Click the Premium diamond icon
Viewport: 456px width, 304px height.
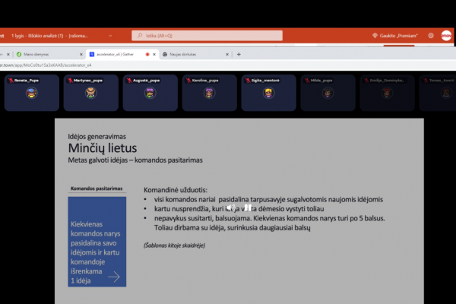(375, 36)
